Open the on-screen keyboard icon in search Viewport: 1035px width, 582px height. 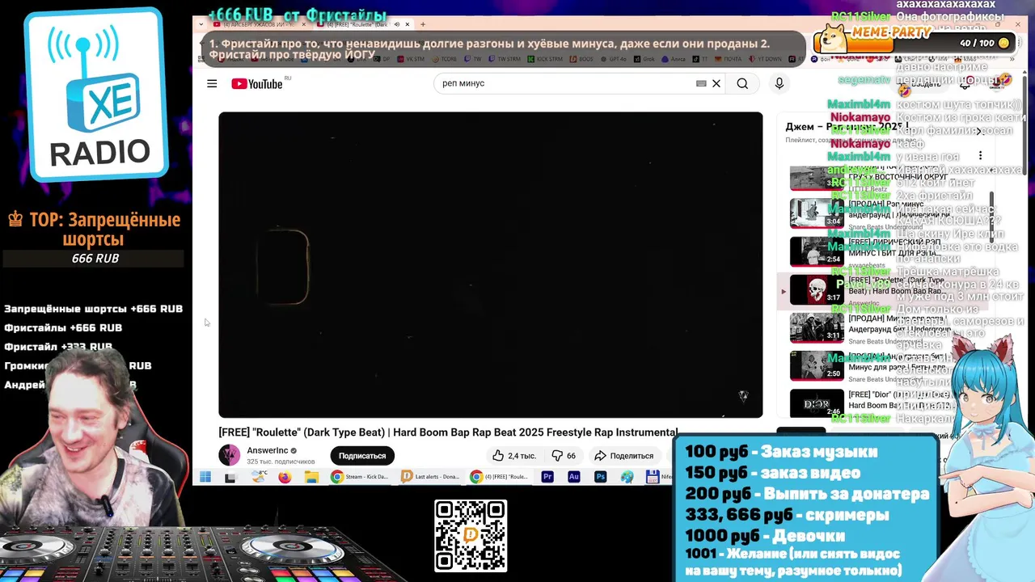tap(701, 83)
